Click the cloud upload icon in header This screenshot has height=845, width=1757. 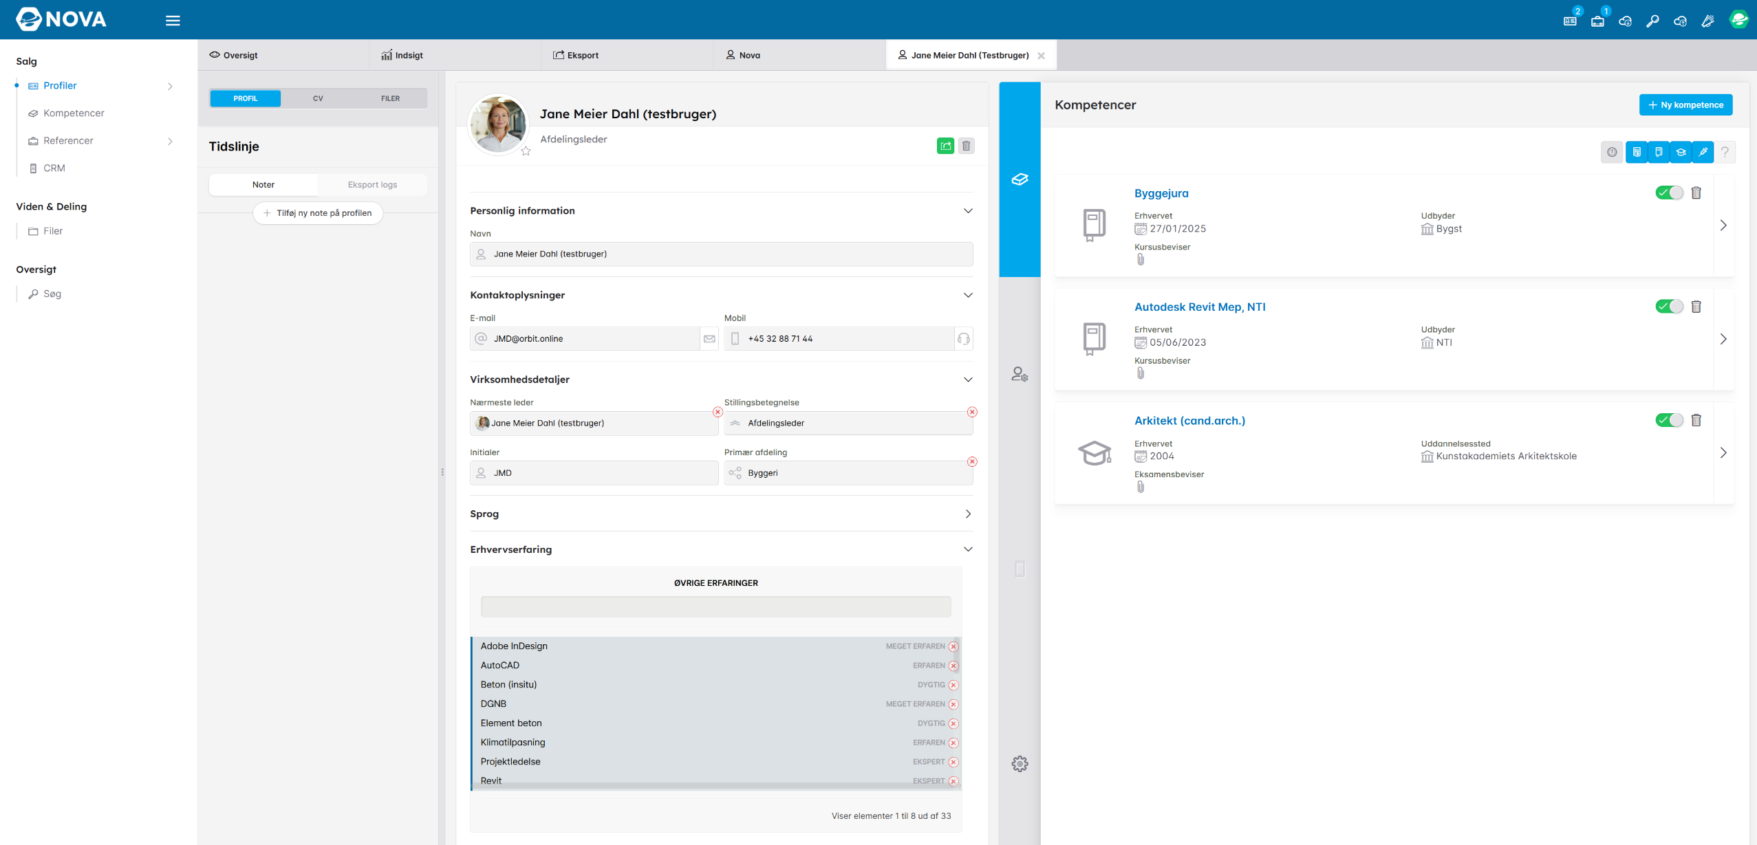1680,21
